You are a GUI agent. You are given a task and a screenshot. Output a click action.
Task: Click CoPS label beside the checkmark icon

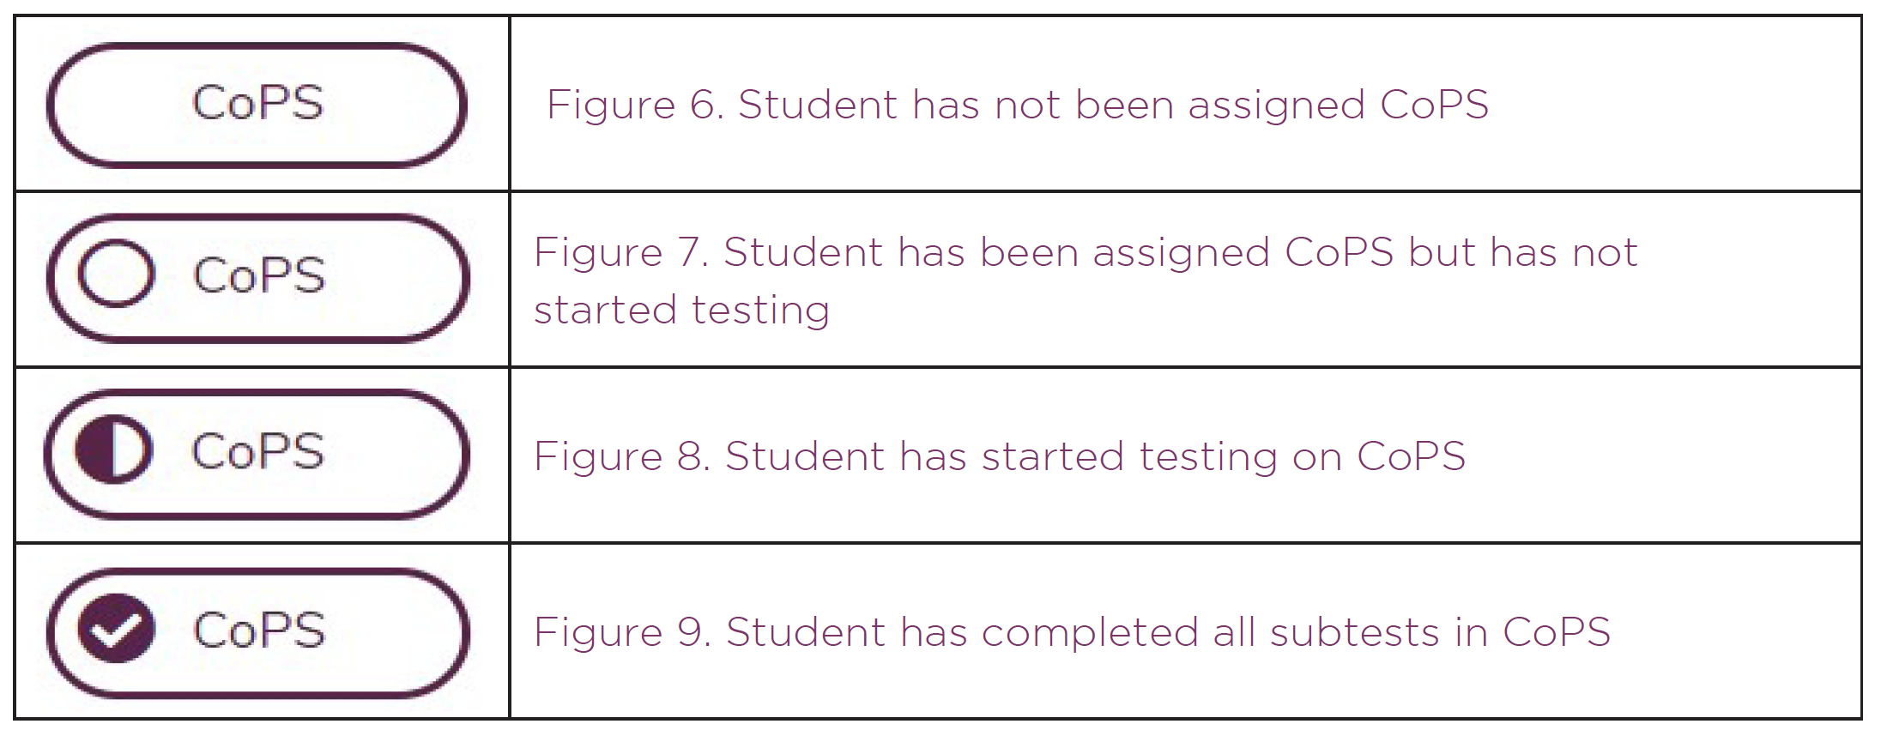coord(259,630)
